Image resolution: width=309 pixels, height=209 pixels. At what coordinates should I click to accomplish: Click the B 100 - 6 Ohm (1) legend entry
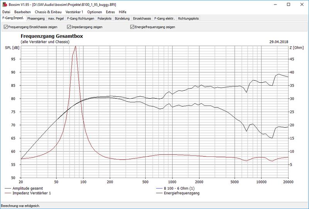(175, 189)
